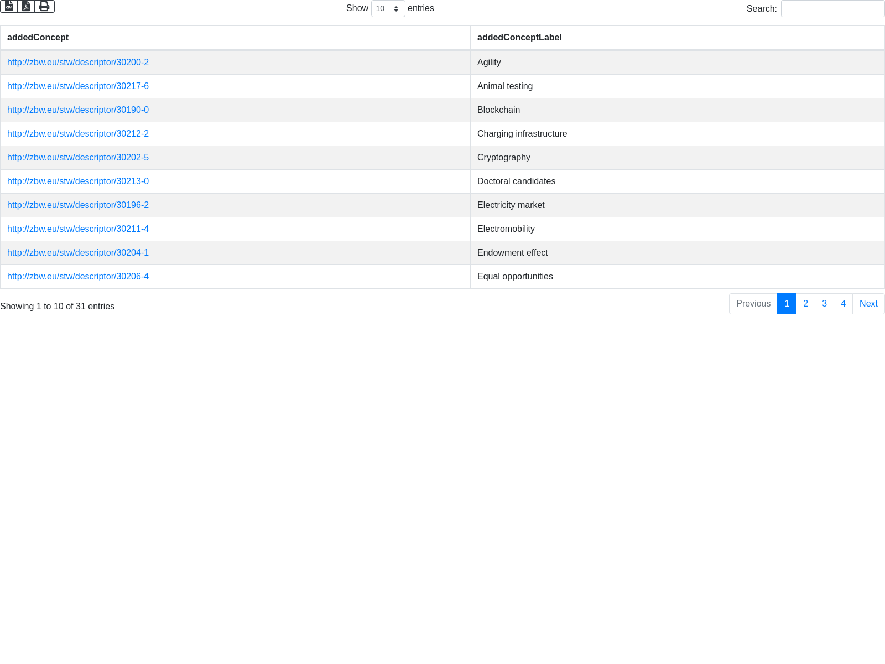Export the table as PDF
Screen dimensions: 885x664
click(x=26, y=6)
